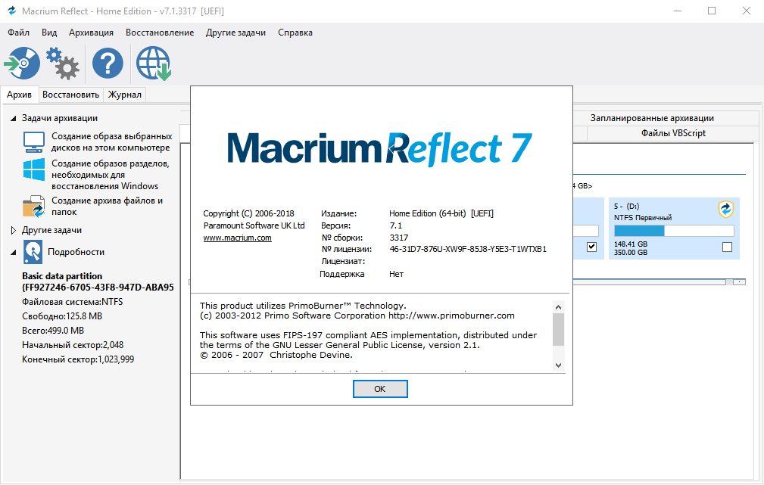Image resolution: width=764 pixels, height=485 pixels.
Task: Switch to the Архив tab
Action: (19, 95)
